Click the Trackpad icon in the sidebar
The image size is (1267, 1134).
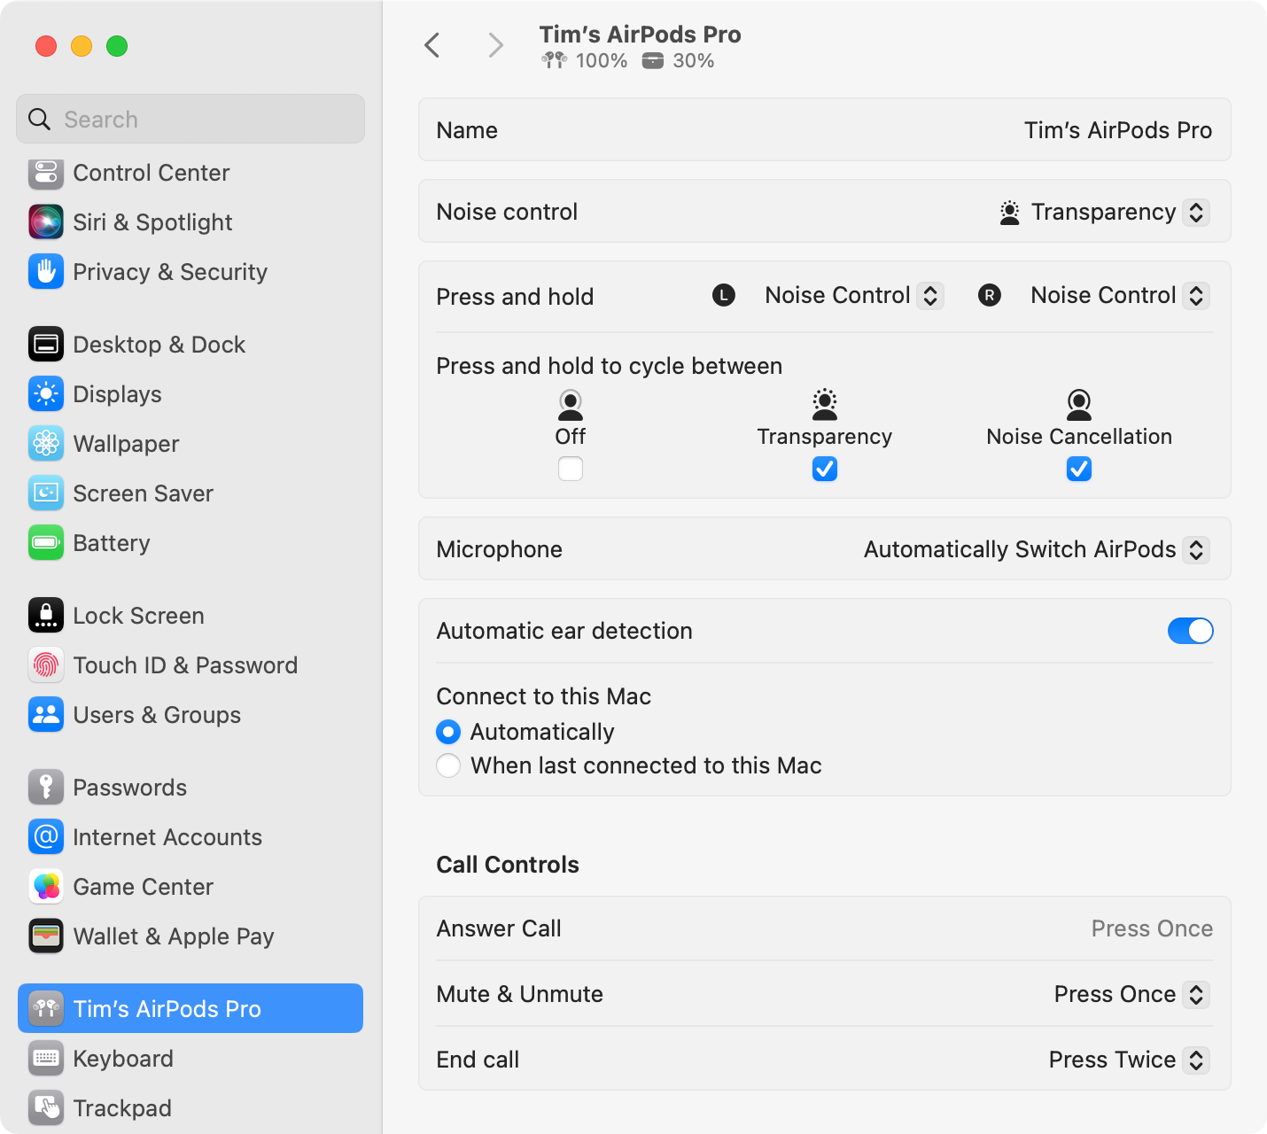(45, 1107)
